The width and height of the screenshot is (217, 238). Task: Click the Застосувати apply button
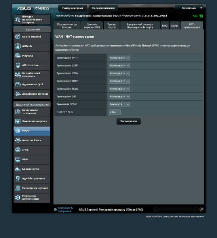129,121
